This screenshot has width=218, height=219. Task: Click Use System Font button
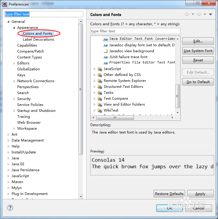tap(198, 51)
